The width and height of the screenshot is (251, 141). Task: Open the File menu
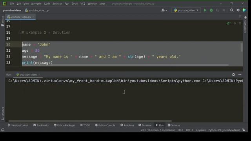pos(12,4)
